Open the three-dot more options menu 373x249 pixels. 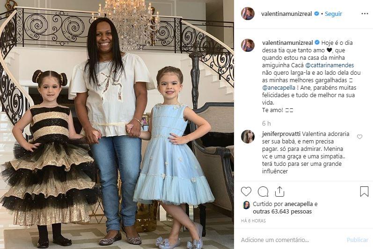[365, 14]
